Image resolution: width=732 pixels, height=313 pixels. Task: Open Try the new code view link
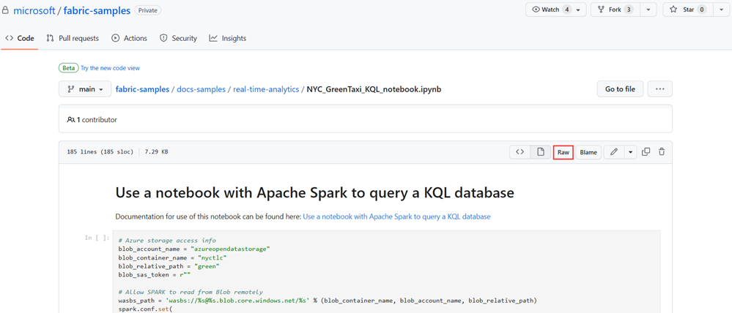pyautogui.click(x=110, y=68)
